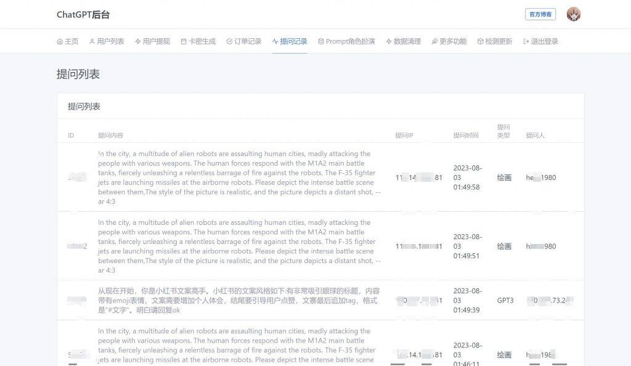Click the 官方博客 button
Screen dimensions: 631x366
coord(540,14)
